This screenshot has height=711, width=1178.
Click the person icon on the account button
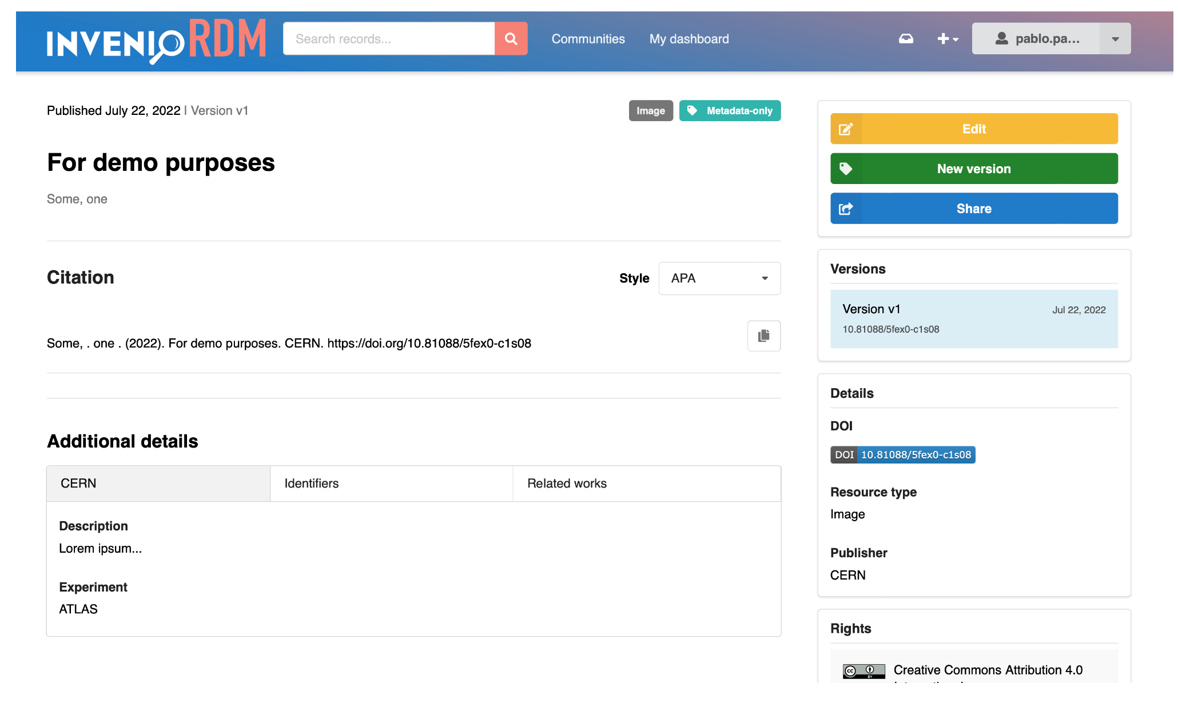point(1002,38)
